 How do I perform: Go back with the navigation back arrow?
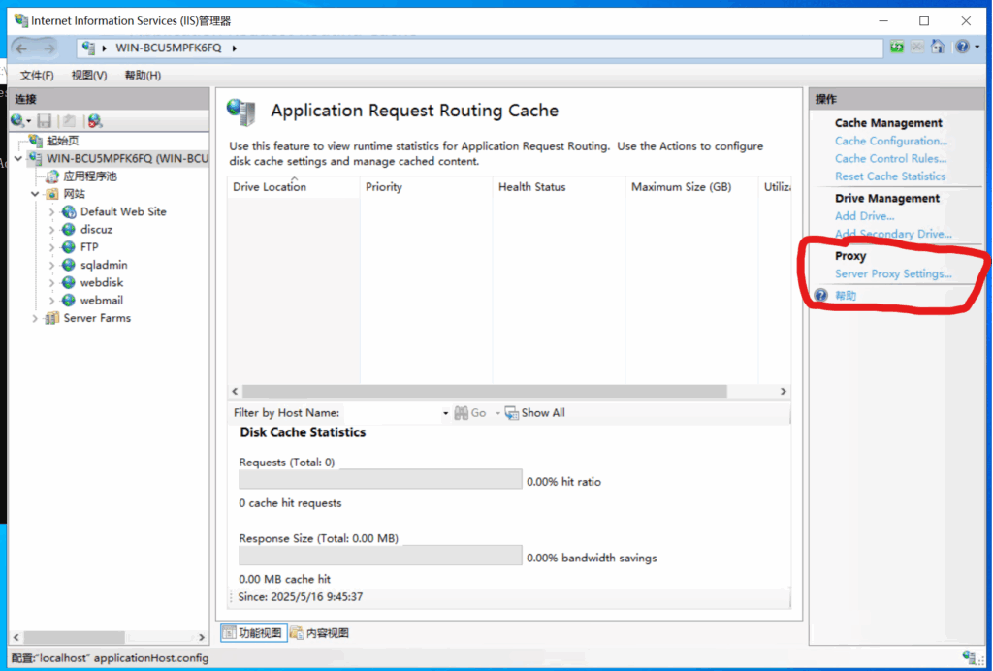coord(21,48)
